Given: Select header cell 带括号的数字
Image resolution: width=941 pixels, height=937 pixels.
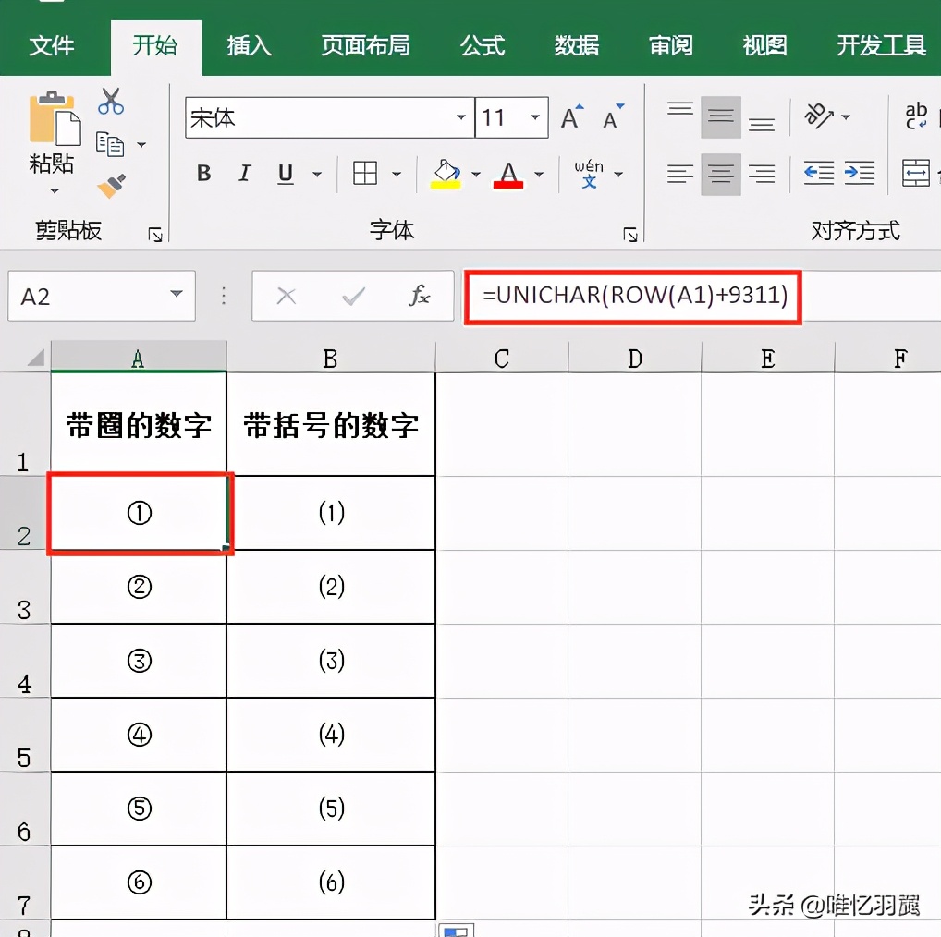Looking at the screenshot, I should 331,425.
